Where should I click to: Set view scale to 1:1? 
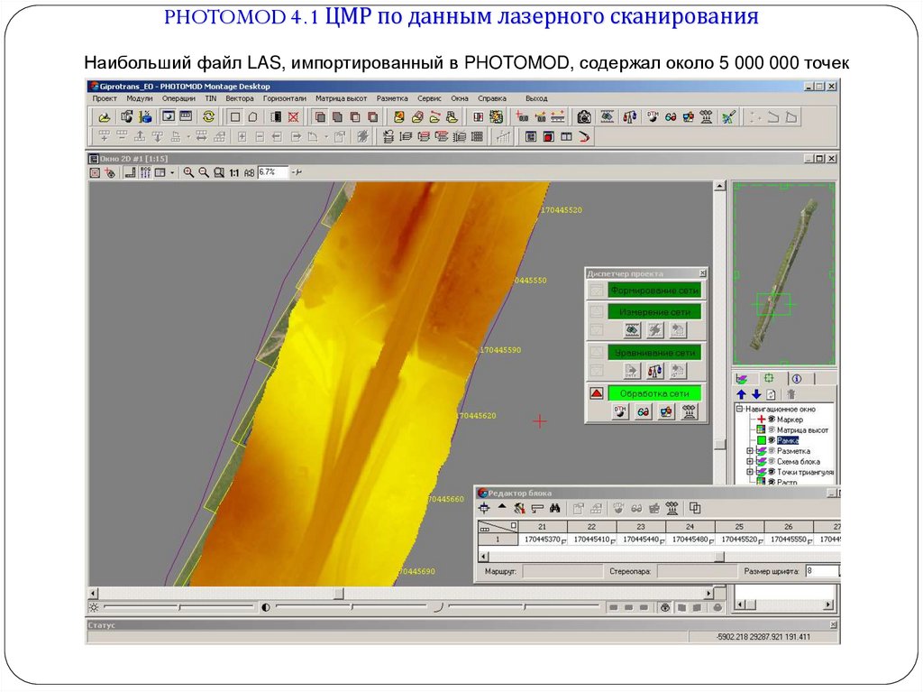233,172
